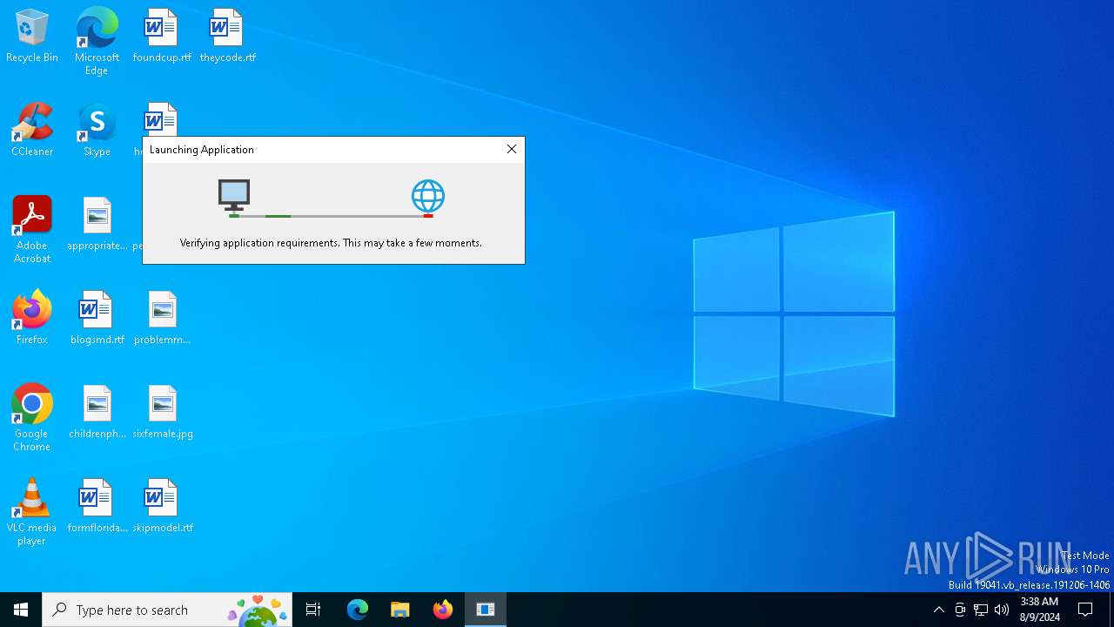Click the launch progress bar
Viewport: 1114px width, 627px height.
coord(332,215)
